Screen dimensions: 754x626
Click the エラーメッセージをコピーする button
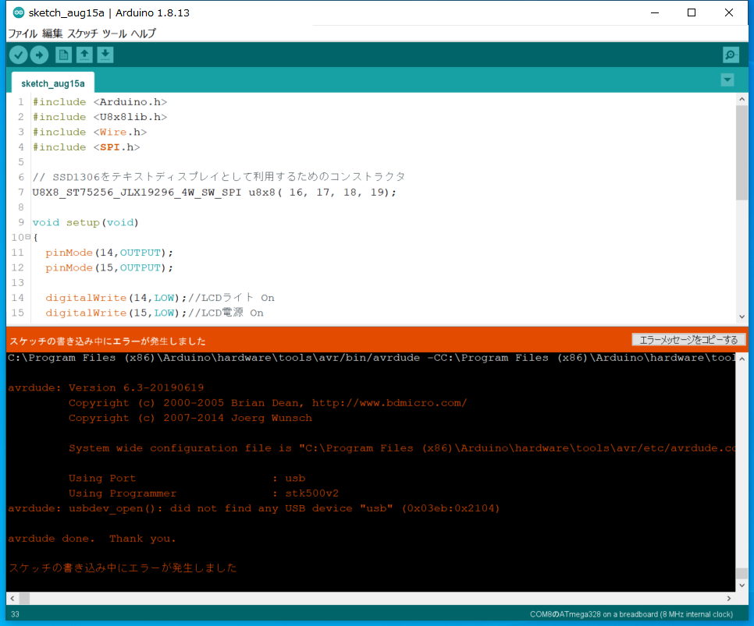point(687,339)
